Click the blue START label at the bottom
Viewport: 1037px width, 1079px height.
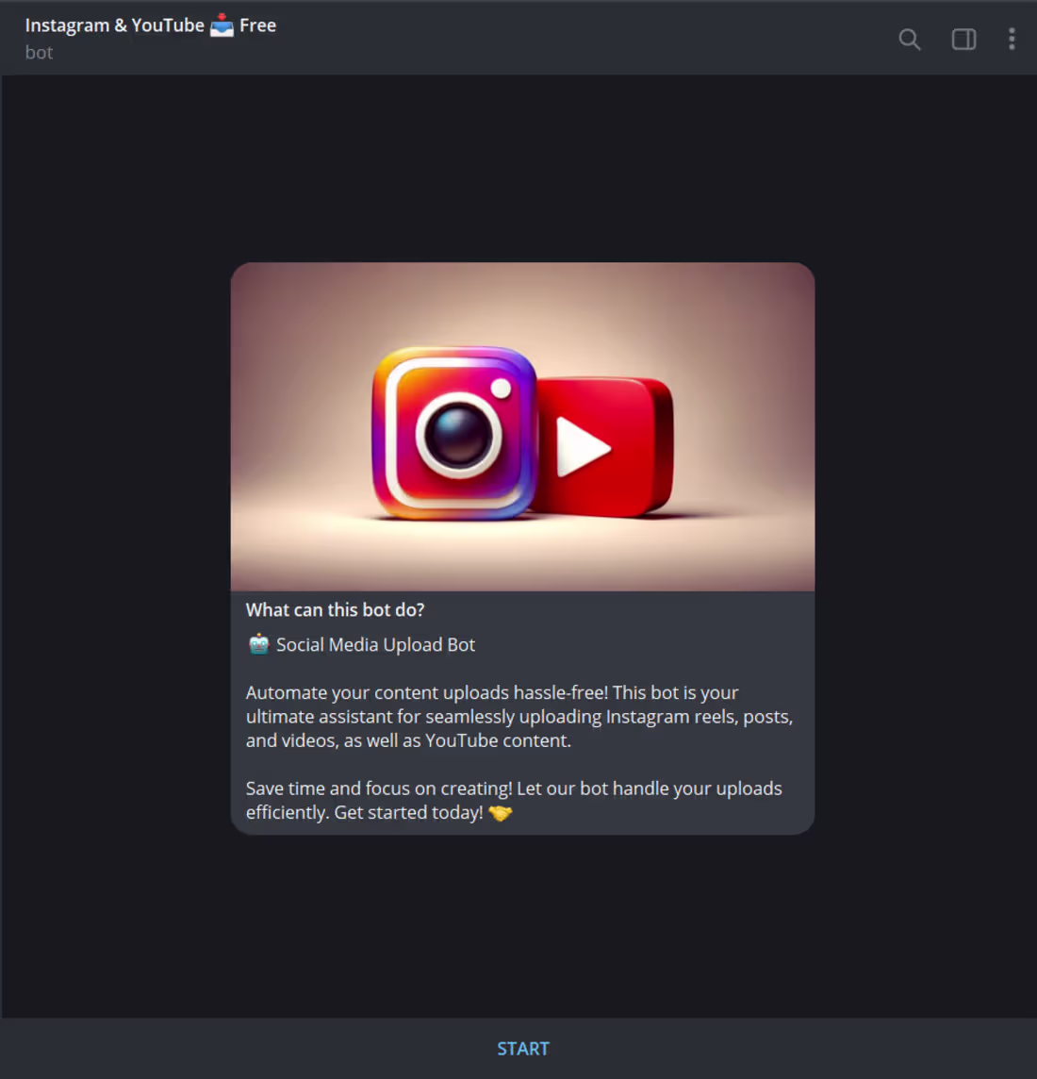522,1048
